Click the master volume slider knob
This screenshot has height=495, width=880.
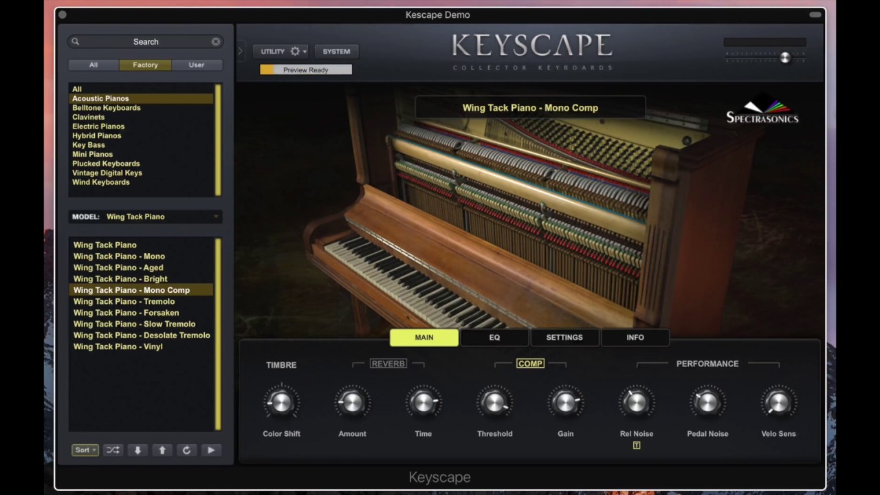tap(785, 58)
